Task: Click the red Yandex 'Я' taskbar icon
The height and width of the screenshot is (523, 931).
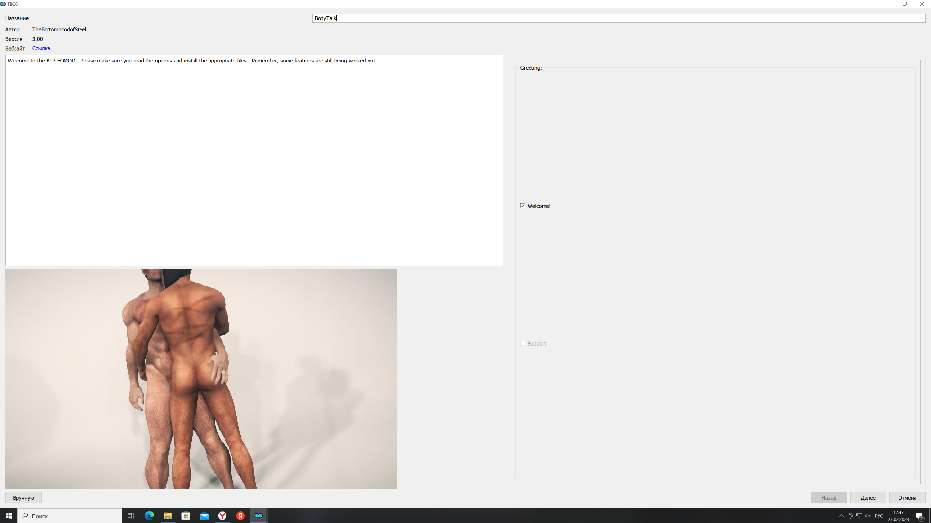Action: pyautogui.click(x=241, y=516)
